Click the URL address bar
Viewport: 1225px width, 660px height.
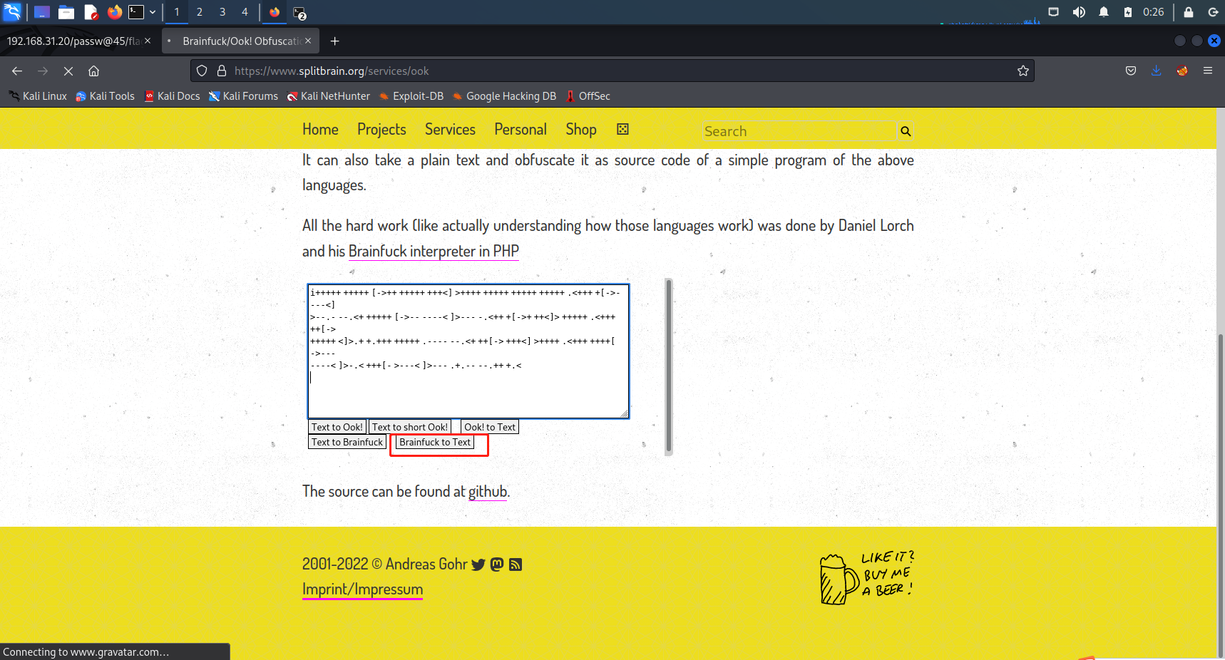tap(613, 71)
